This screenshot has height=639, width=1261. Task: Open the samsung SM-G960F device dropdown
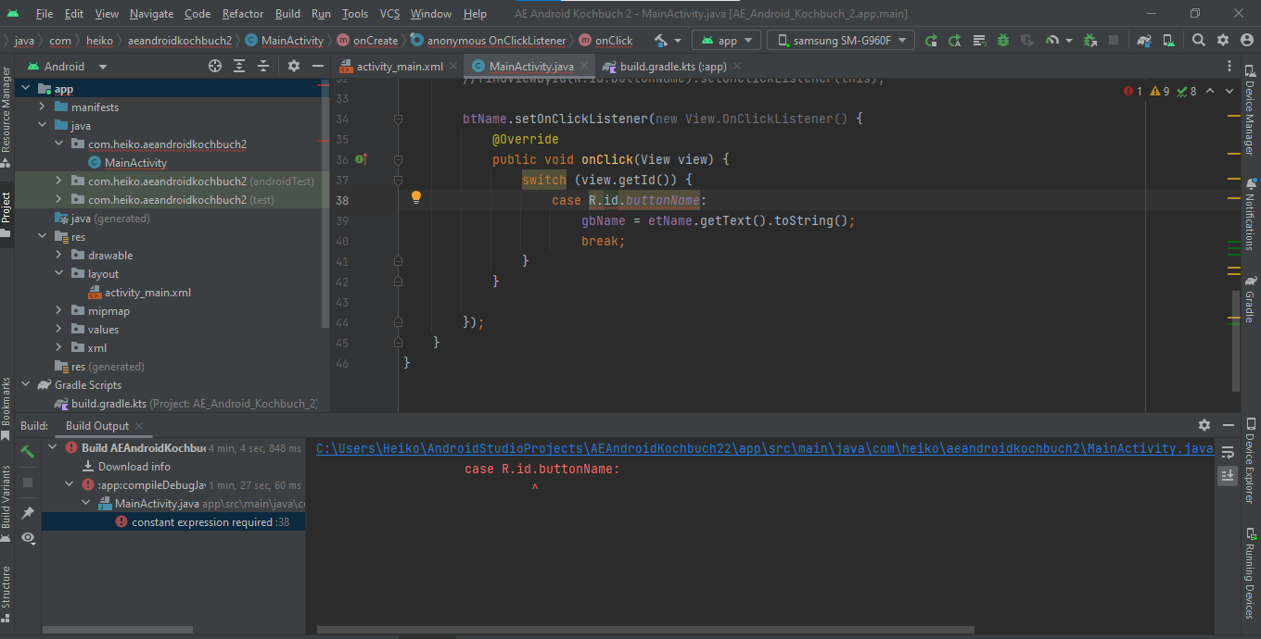coord(841,41)
